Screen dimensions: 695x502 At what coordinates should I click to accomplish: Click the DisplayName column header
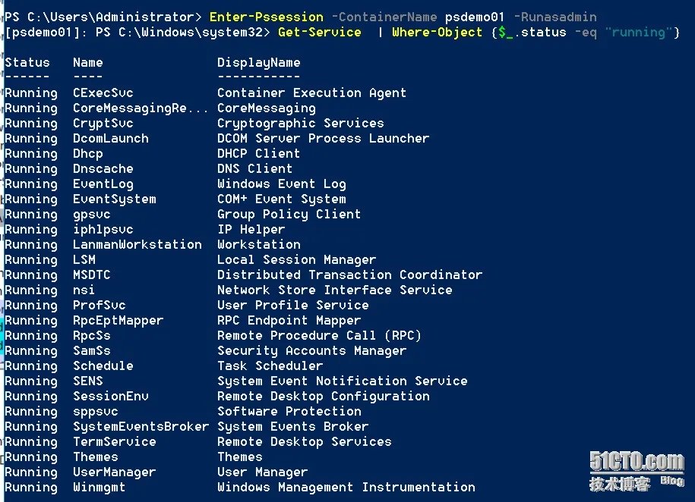point(259,63)
